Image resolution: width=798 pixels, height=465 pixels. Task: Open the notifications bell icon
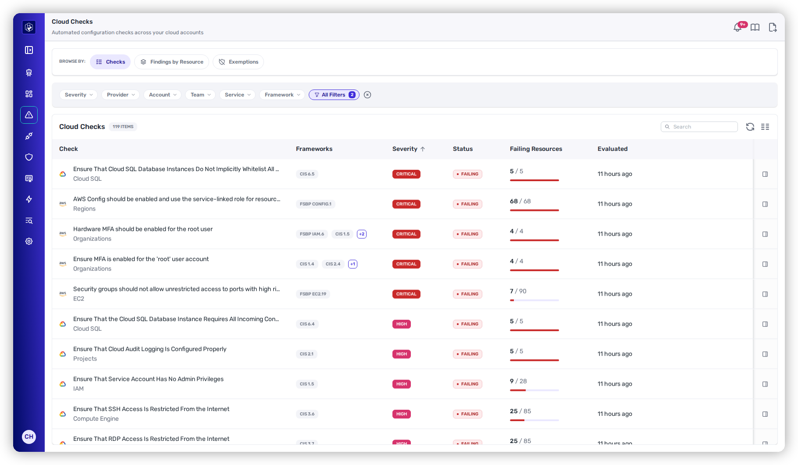tap(737, 28)
